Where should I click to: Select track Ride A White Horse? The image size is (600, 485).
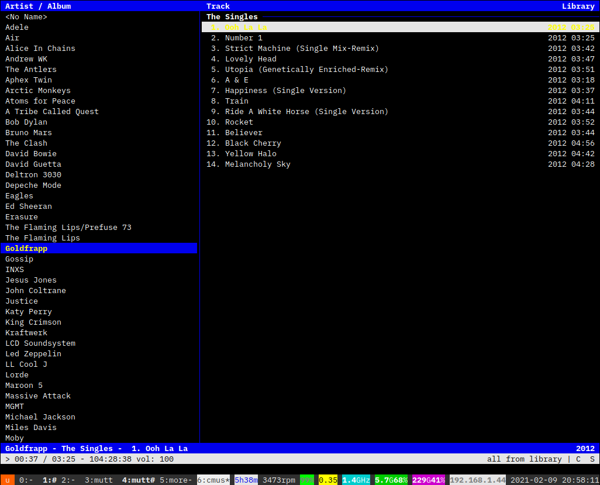click(401, 111)
